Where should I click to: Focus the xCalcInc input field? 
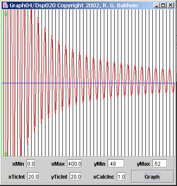pos(121,177)
